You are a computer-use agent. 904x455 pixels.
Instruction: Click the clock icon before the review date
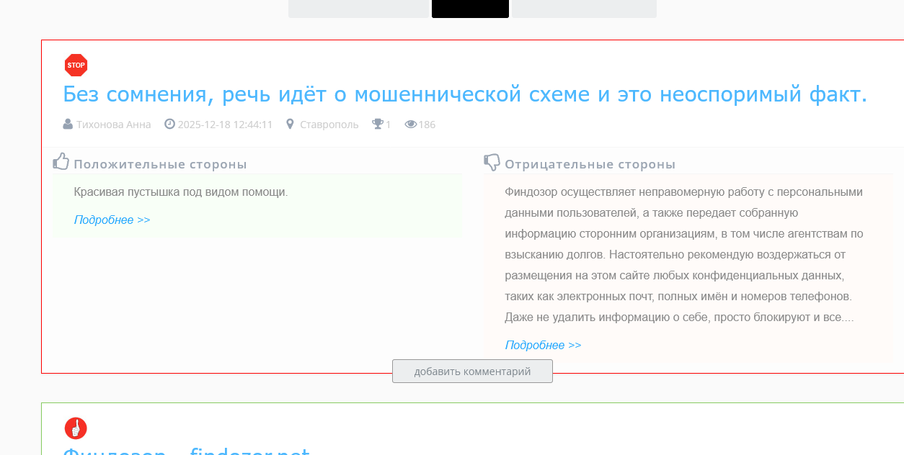[x=170, y=124]
